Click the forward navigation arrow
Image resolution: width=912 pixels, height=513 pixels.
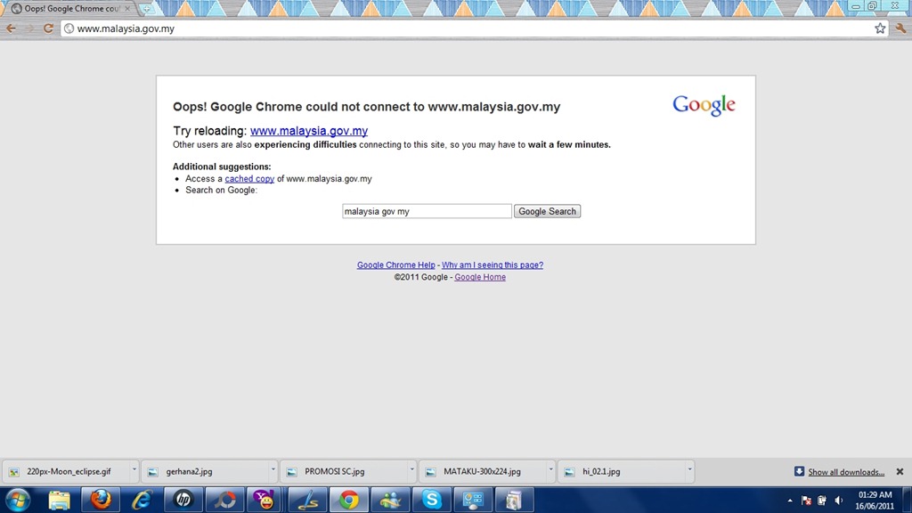tap(29, 28)
